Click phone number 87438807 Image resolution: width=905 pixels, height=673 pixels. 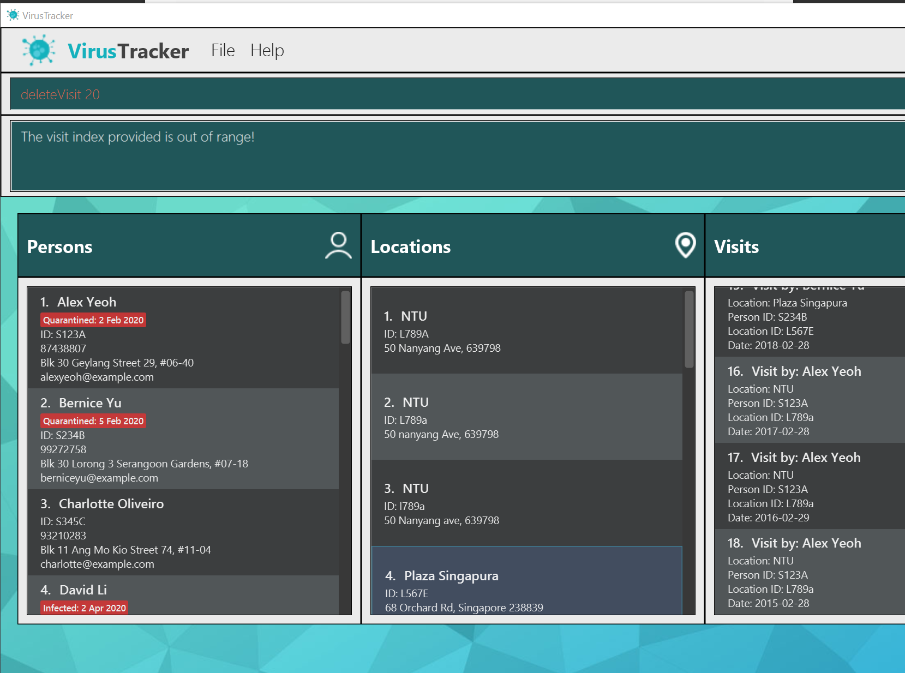tap(63, 348)
